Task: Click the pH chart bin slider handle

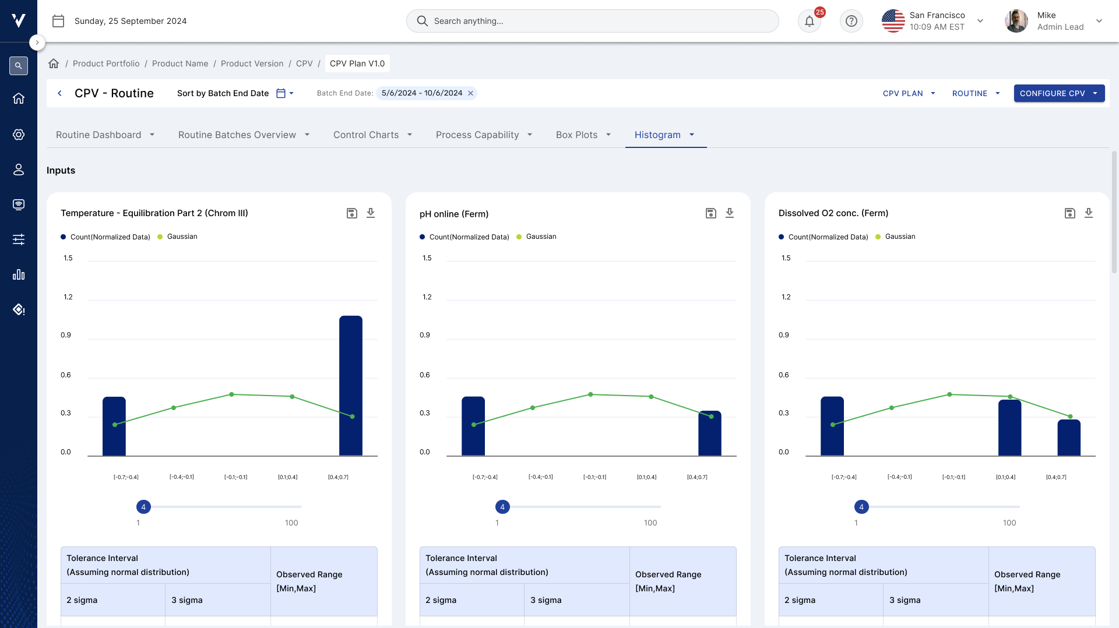Action: coord(502,507)
